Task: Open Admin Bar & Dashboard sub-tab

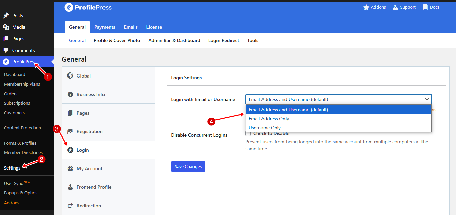Action: click(174, 40)
